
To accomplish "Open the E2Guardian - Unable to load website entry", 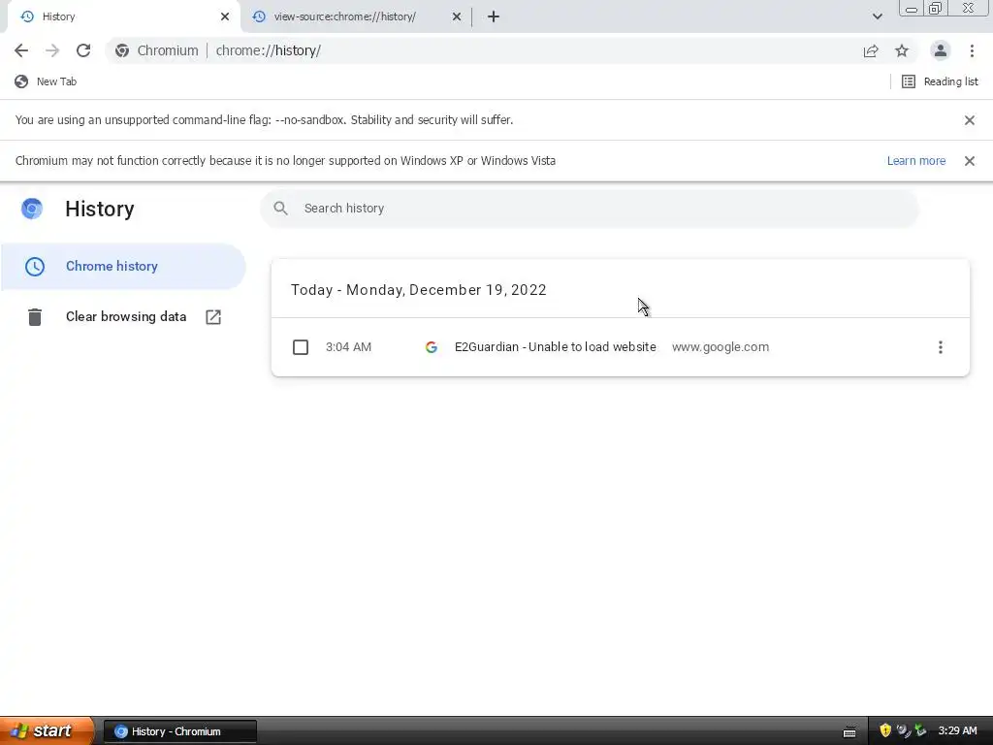I will (x=555, y=347).
